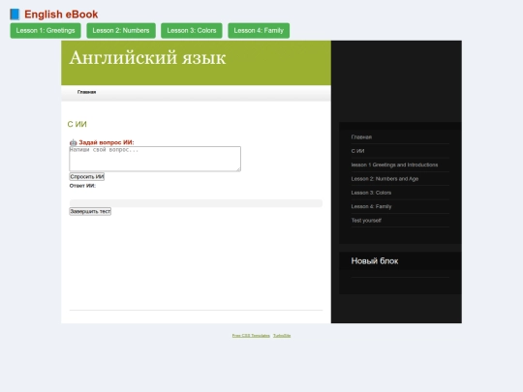523x392 pixels.
Task: Open Lesson 2: Numbers and Age in sidebar
Action: [385, 179]
